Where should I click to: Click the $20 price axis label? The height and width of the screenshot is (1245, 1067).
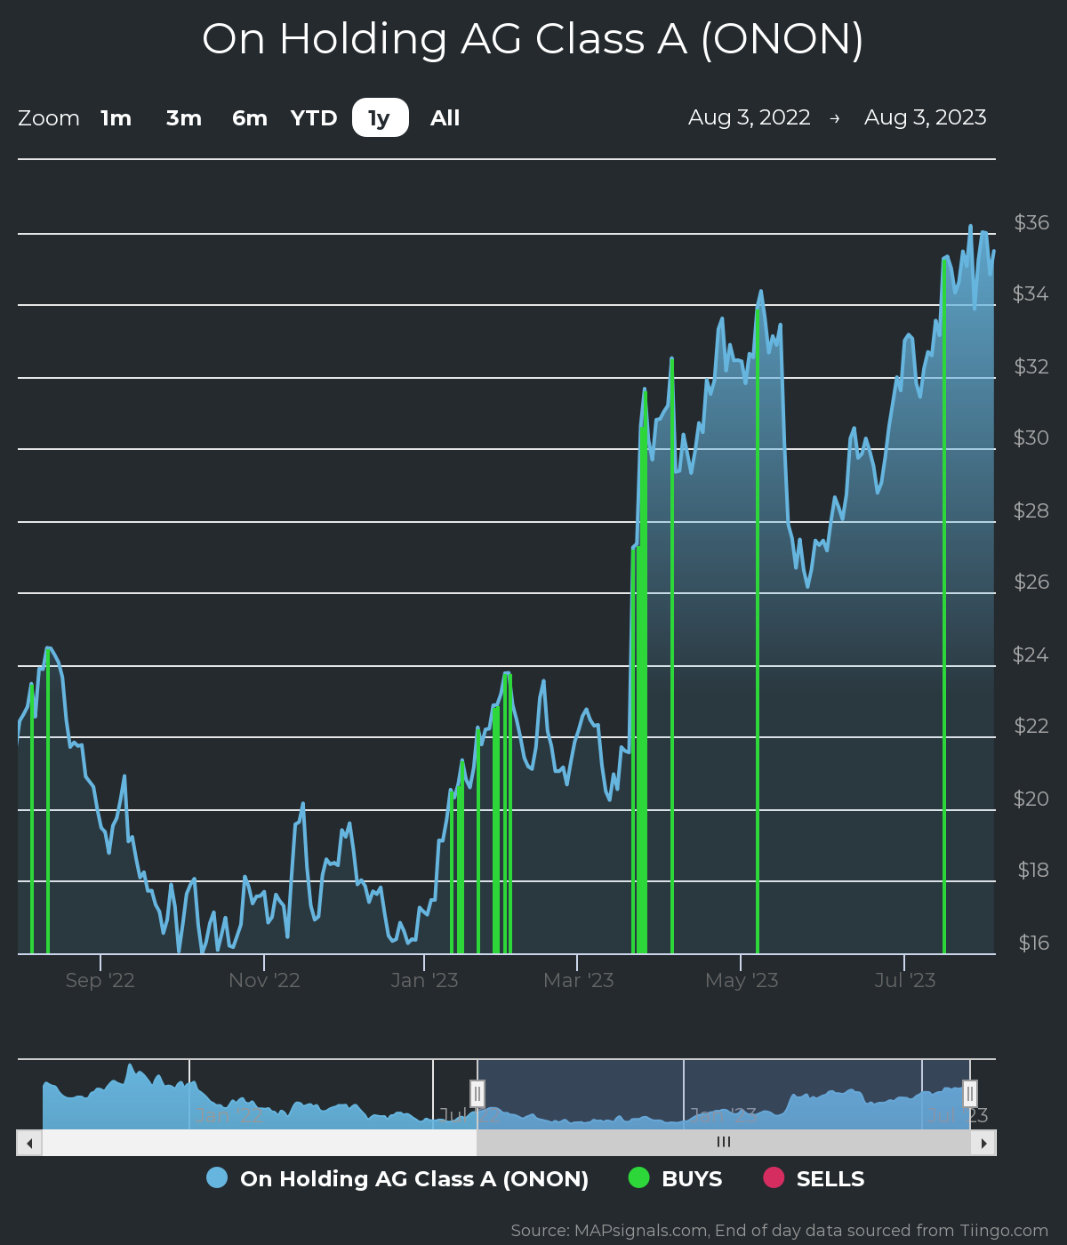(x=1031, y=799)
